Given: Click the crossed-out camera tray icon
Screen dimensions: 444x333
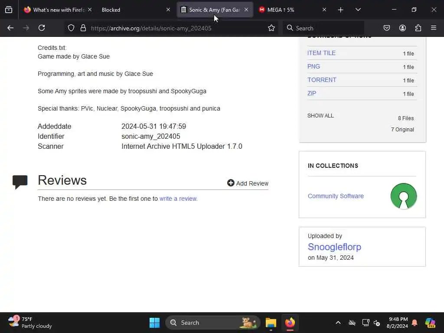Looking at the screenshot, I should (352, 323).
